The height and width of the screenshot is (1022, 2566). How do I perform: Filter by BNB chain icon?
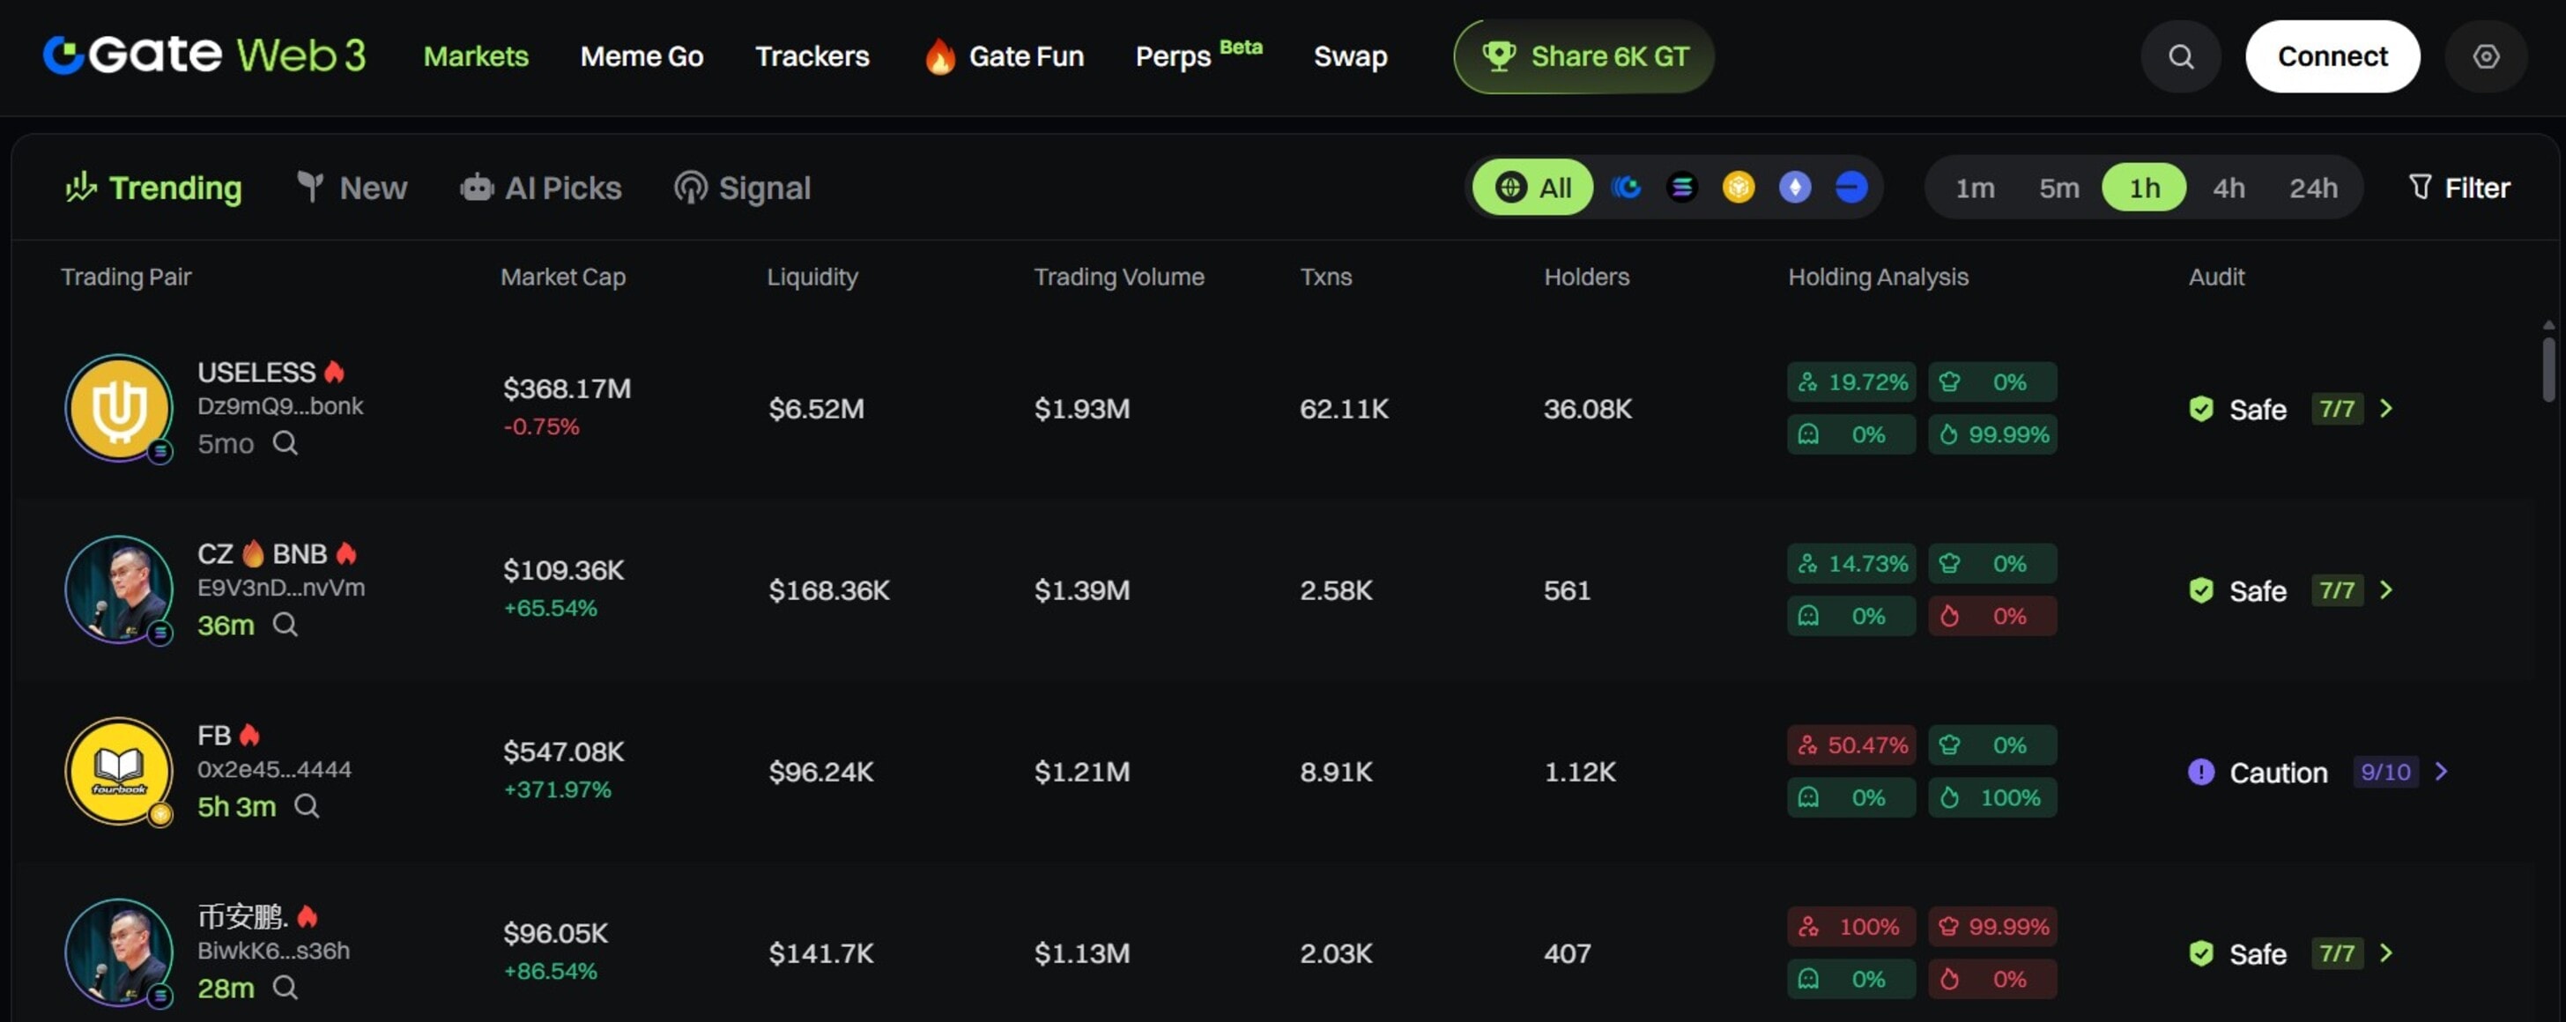[x=1739, y=188]
